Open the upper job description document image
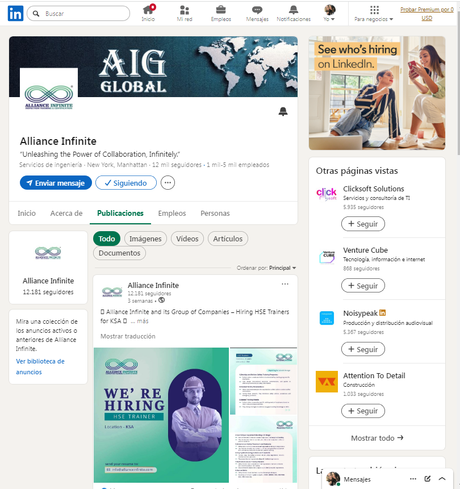460x489 pixels. tap(264, 381)
